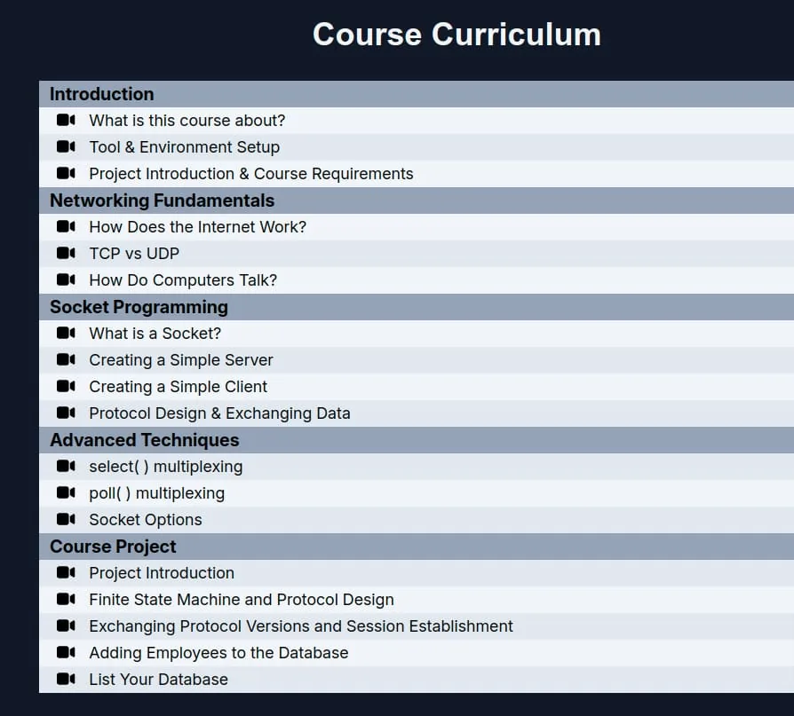Open 'Finite State Machine and Protocol Design'

click(417, 600)
